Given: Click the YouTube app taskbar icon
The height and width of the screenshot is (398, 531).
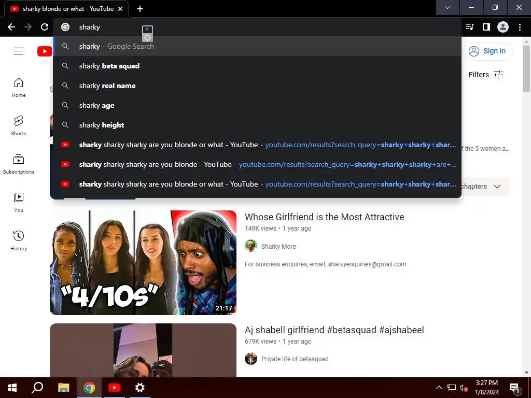Looking at the screenshot, I should [115, 388].
